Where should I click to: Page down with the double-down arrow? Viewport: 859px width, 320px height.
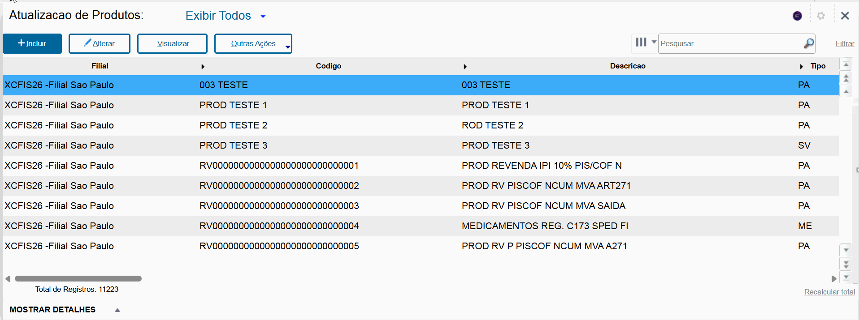[846, 264]
